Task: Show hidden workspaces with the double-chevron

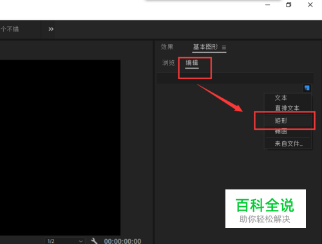Action: coord(51,29)
